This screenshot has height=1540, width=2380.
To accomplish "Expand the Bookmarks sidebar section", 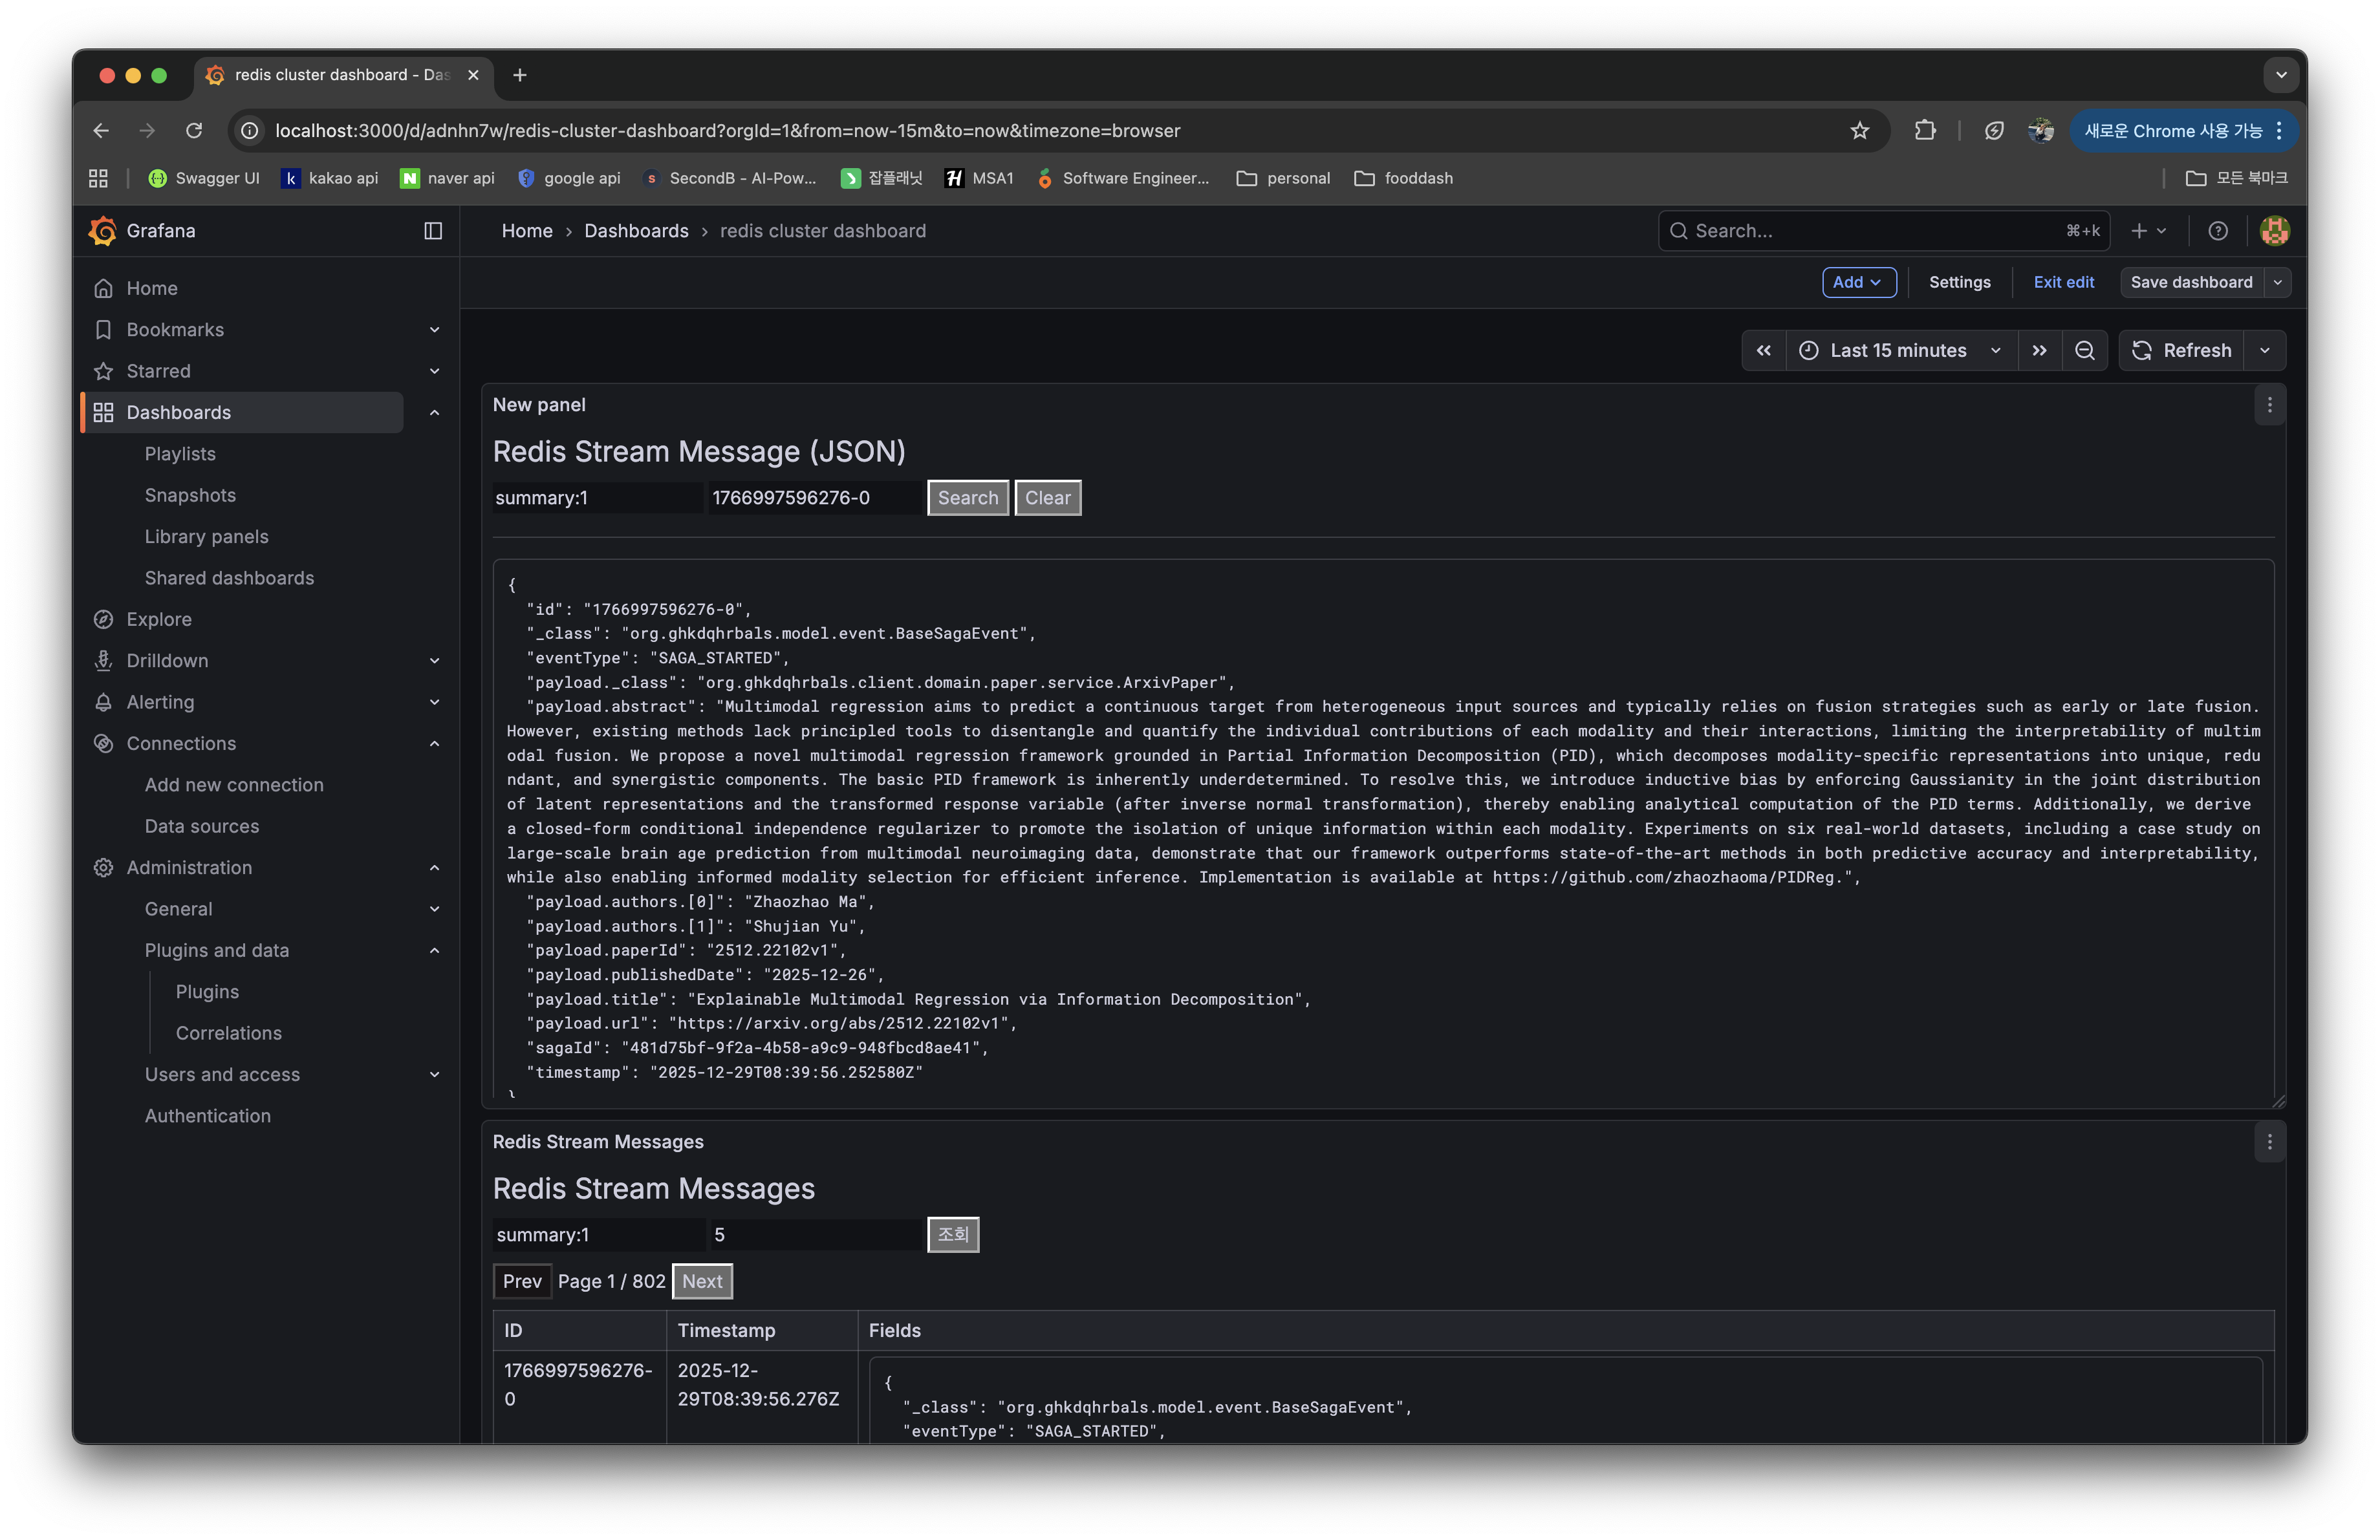I will 434,330.
